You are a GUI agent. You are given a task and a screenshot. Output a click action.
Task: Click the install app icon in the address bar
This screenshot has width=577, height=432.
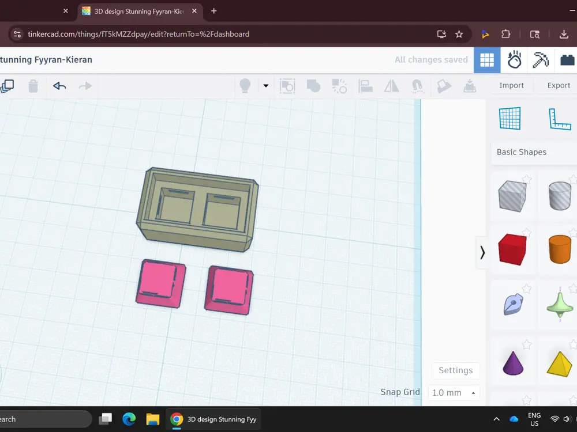441,34
